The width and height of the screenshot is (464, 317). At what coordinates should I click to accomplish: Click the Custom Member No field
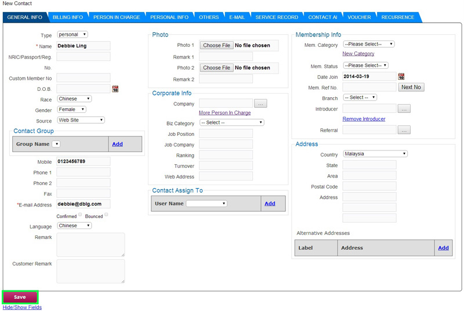pyautogui.click(x=84, y=78)
